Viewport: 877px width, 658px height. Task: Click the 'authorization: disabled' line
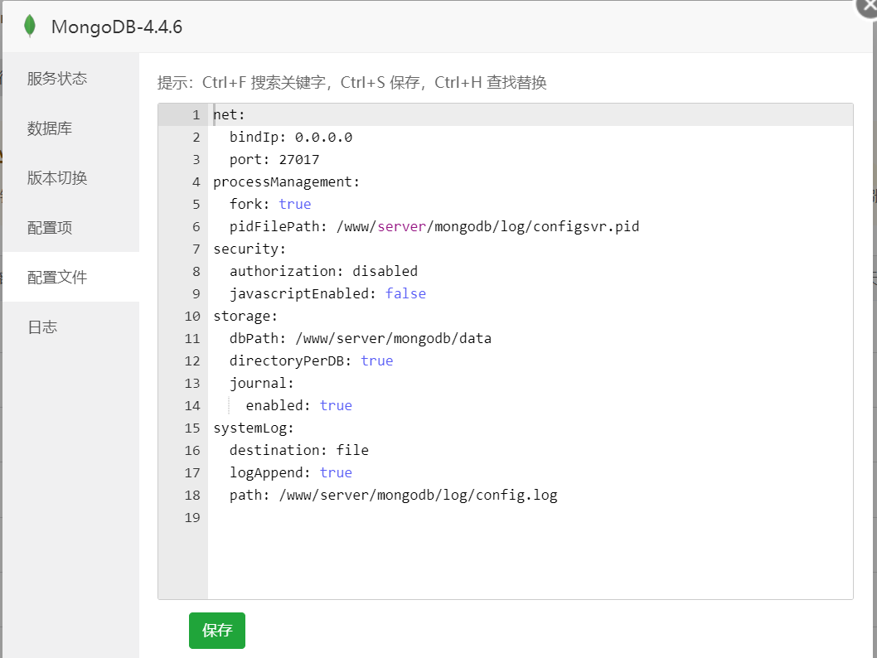323,271
